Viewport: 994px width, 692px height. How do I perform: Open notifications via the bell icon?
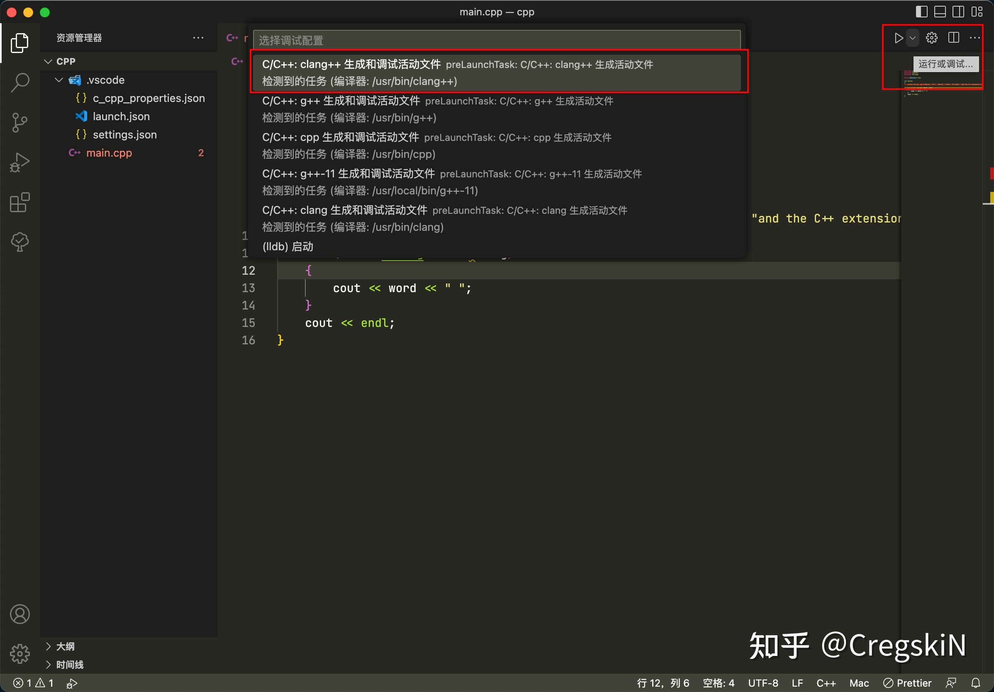[975, 682]
